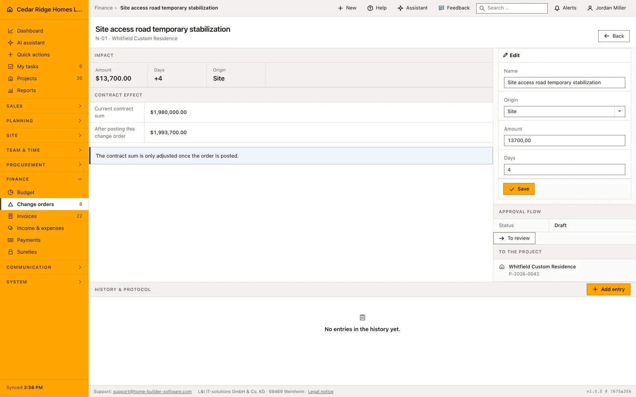Screen dimensions: 636x397
Task: Click the house icon beside Whitfield Custom Residence
Action: coord(502,267)
